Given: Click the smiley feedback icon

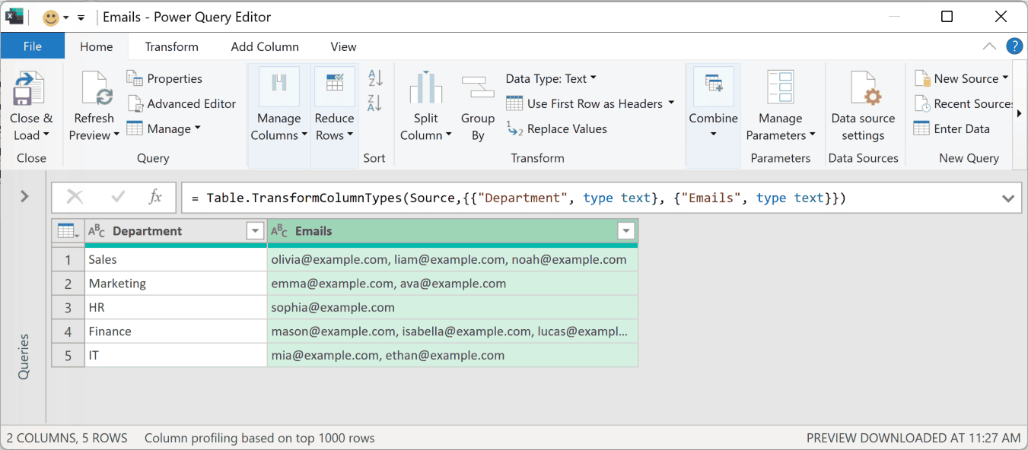Looking at the screenshot, I should point(51,17).
